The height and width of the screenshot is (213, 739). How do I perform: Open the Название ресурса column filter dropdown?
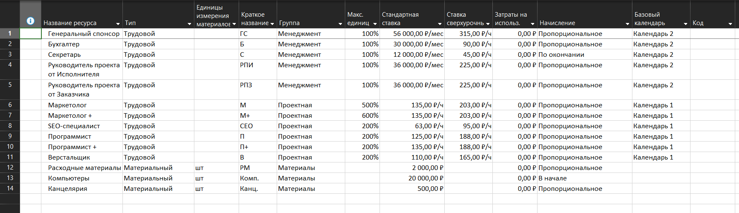coord(118,24)
